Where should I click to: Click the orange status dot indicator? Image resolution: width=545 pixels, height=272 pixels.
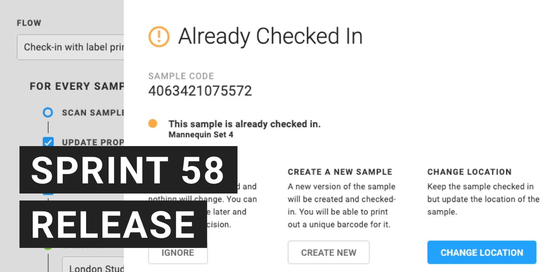point(152,124)
